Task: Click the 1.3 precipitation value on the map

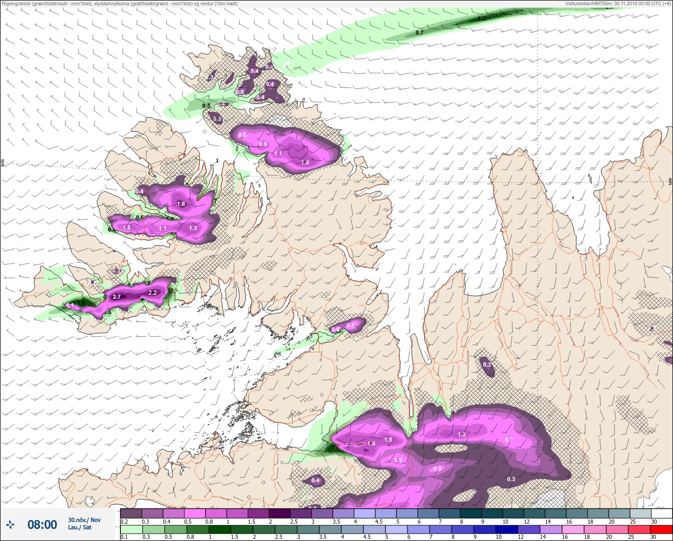Action: [193, 228]
